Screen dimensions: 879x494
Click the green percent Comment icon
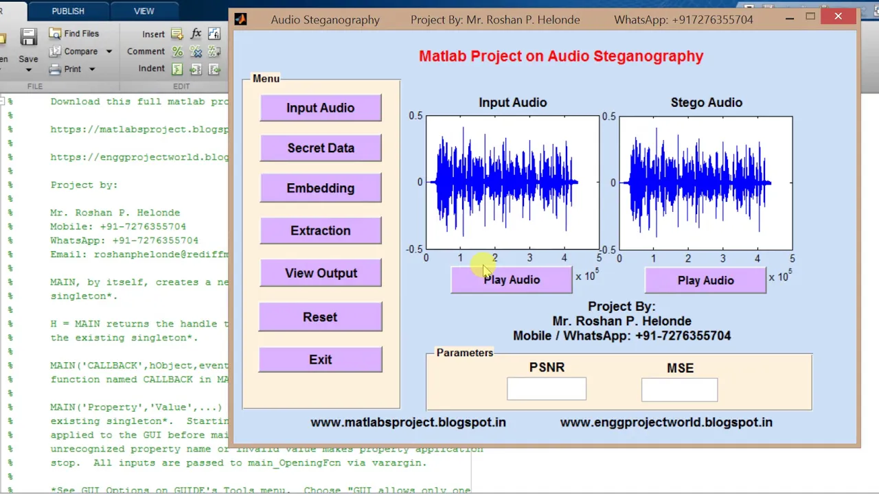coord(177,51)
